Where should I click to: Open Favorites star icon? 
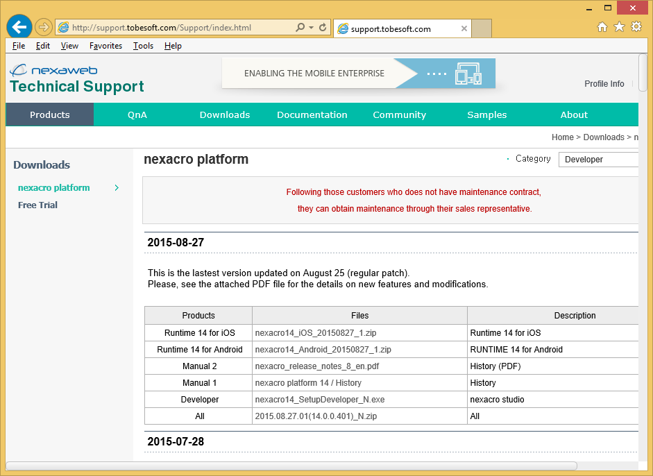coord(619,26)
